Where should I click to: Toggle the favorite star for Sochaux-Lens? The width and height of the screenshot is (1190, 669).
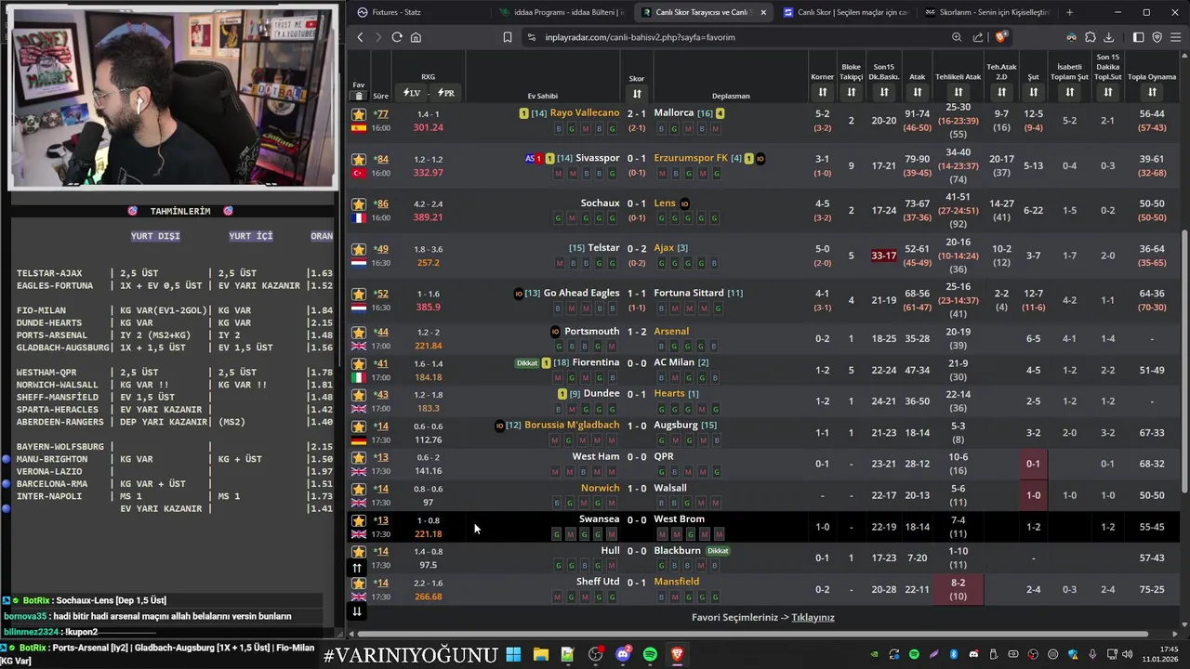pos(359,203)
